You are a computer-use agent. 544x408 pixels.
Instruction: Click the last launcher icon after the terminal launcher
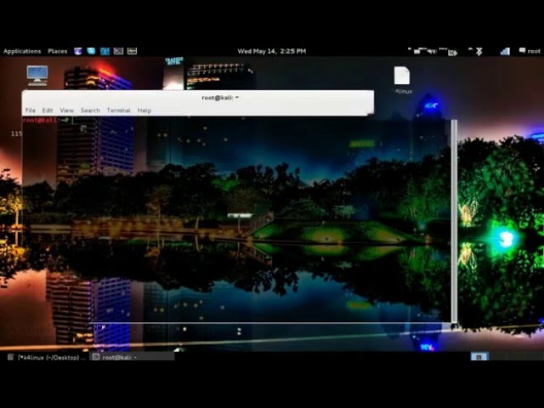click(x=132, y=51)
